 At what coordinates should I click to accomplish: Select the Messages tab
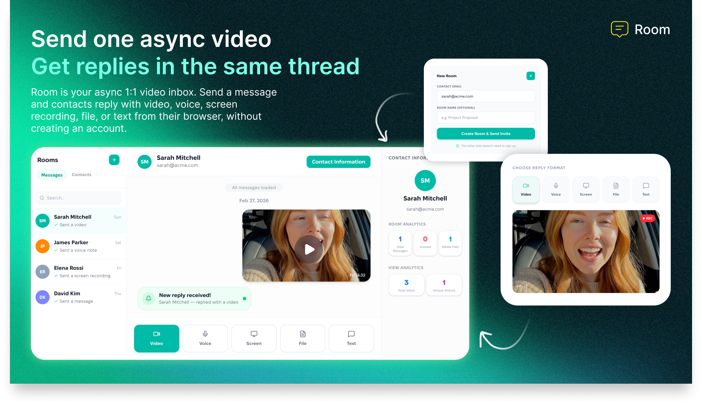point(52,175)
